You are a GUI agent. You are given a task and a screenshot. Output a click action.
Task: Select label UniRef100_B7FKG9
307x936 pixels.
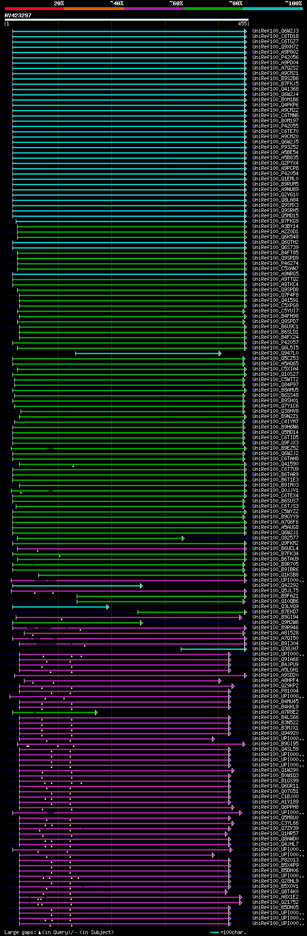click(275, 221)
